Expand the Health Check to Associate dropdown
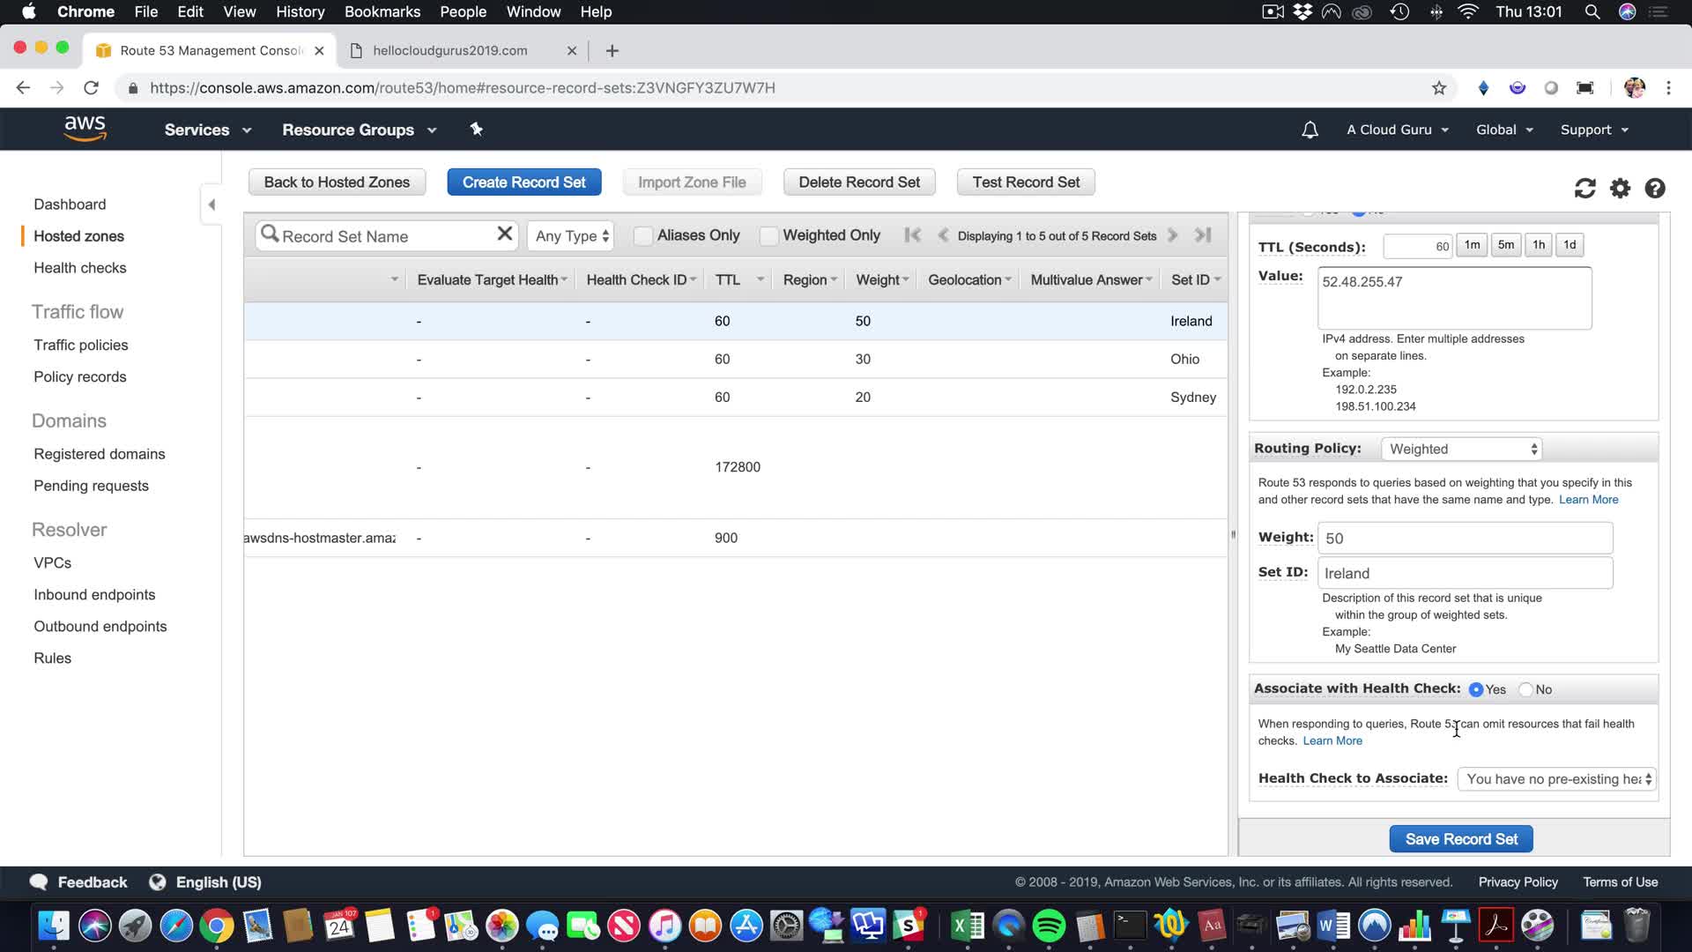 tap(1557, 779)
